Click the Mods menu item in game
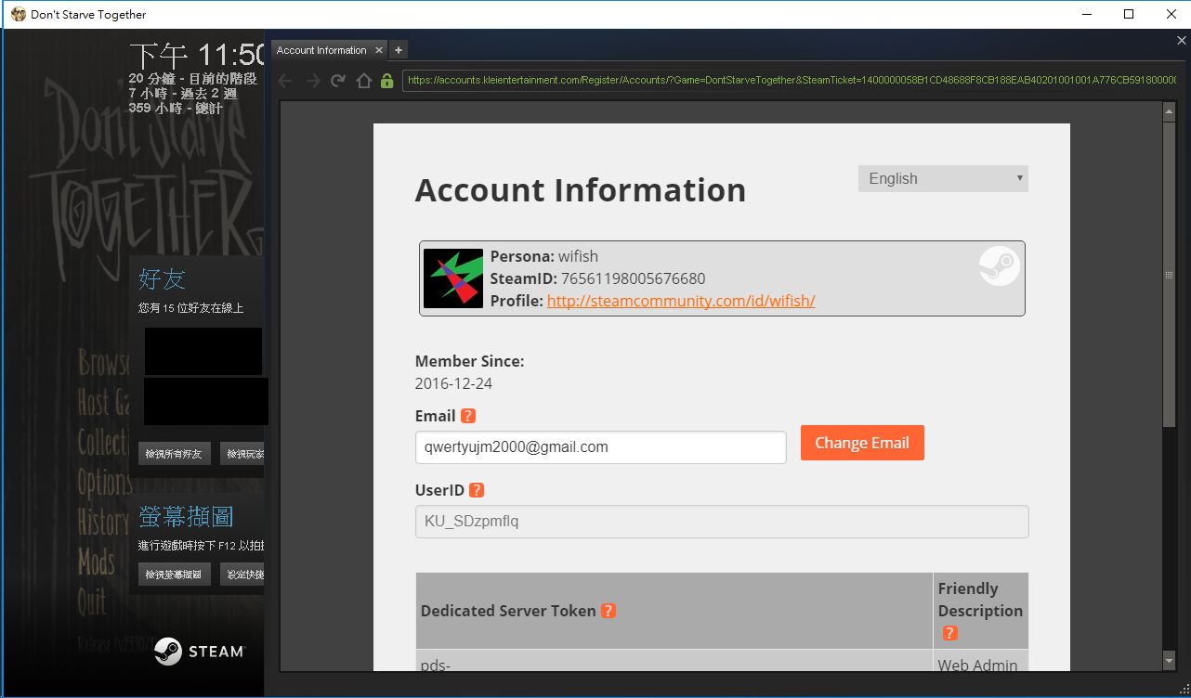 pos(97,562)
